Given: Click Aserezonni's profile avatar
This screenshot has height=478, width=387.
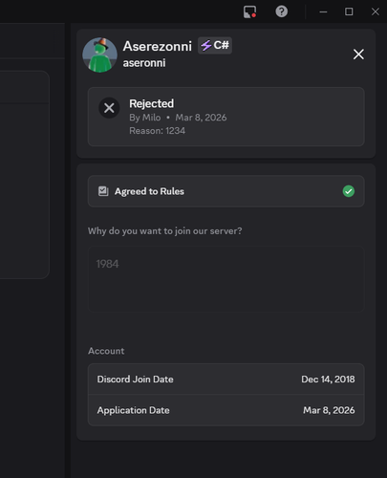Looking at the screenshot, I should click(99, 55).
